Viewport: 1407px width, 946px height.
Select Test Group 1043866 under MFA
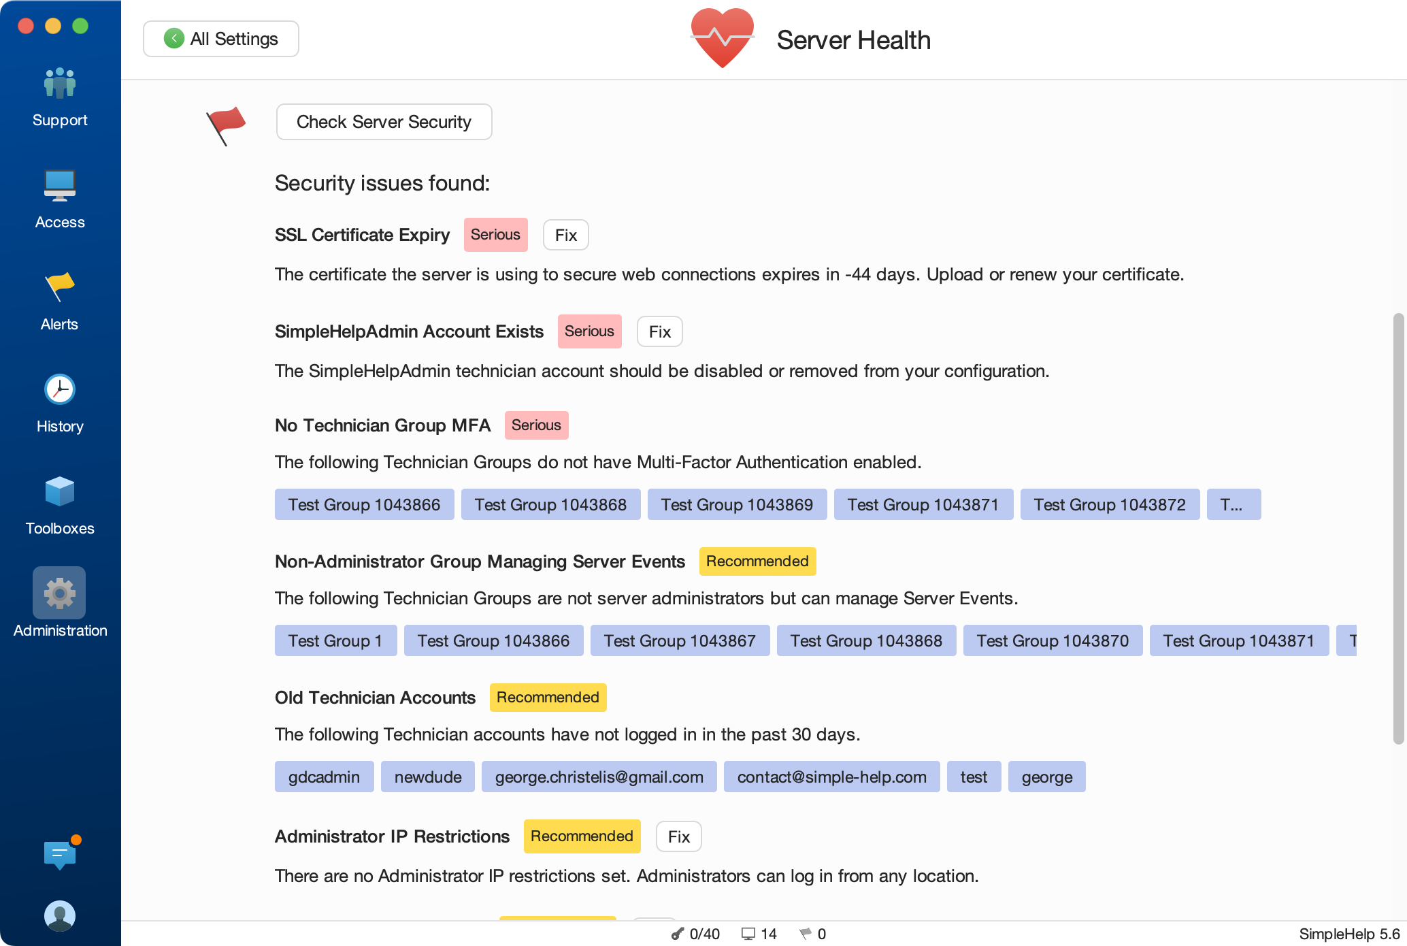pos(365,504)
